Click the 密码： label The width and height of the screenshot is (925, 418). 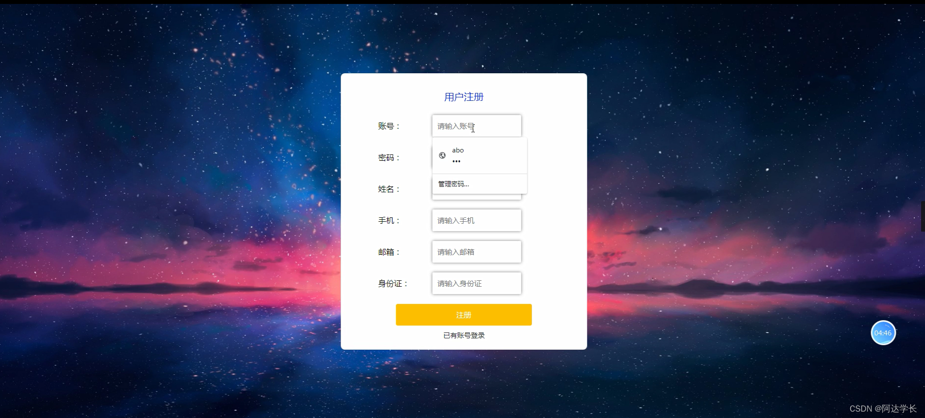click(x=389, y=158)
